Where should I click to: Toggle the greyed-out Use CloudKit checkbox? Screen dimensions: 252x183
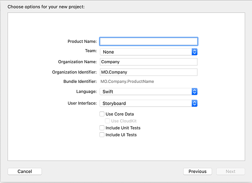tap(108, 121)
